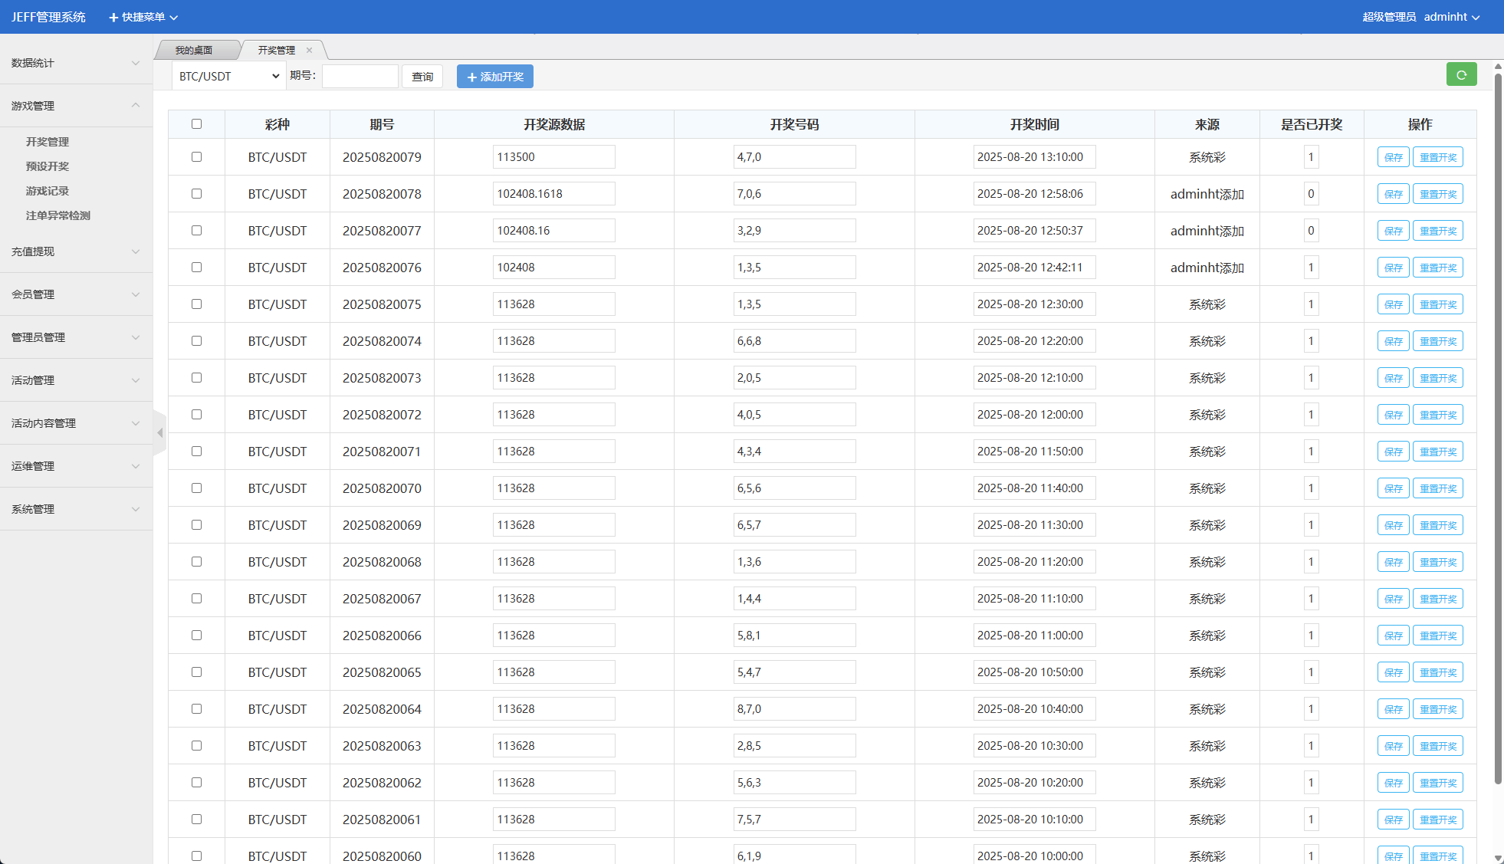This screenshot has width=1504, height=864.
Task: Check the row for period 20250820075
Action: point(196,304)
